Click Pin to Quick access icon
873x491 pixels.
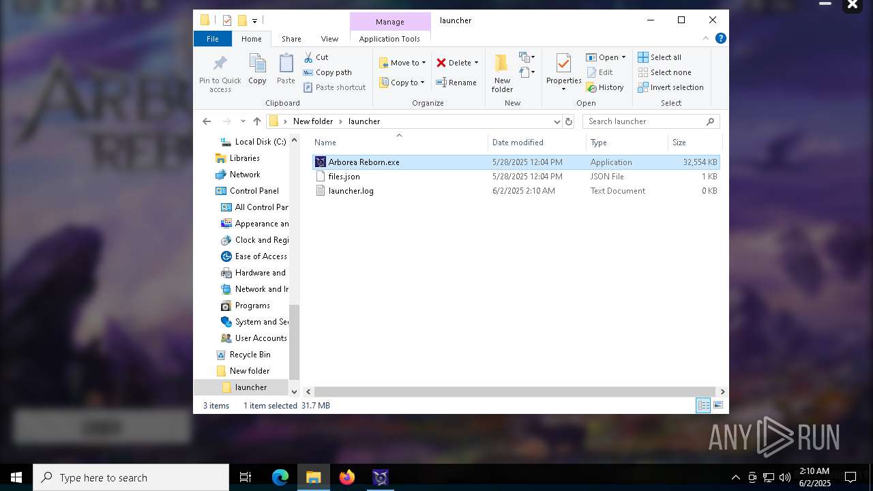220,63
